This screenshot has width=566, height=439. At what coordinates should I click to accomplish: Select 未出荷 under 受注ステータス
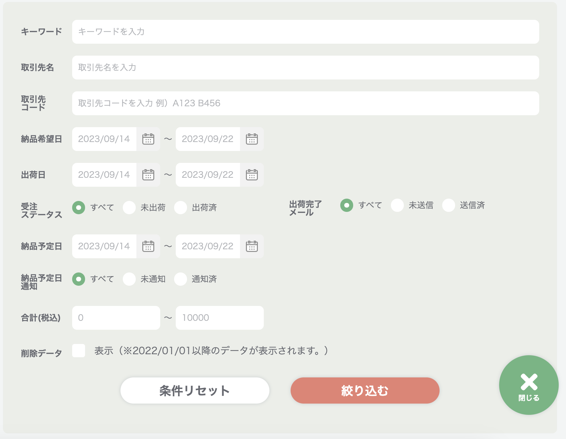[129, 208]
